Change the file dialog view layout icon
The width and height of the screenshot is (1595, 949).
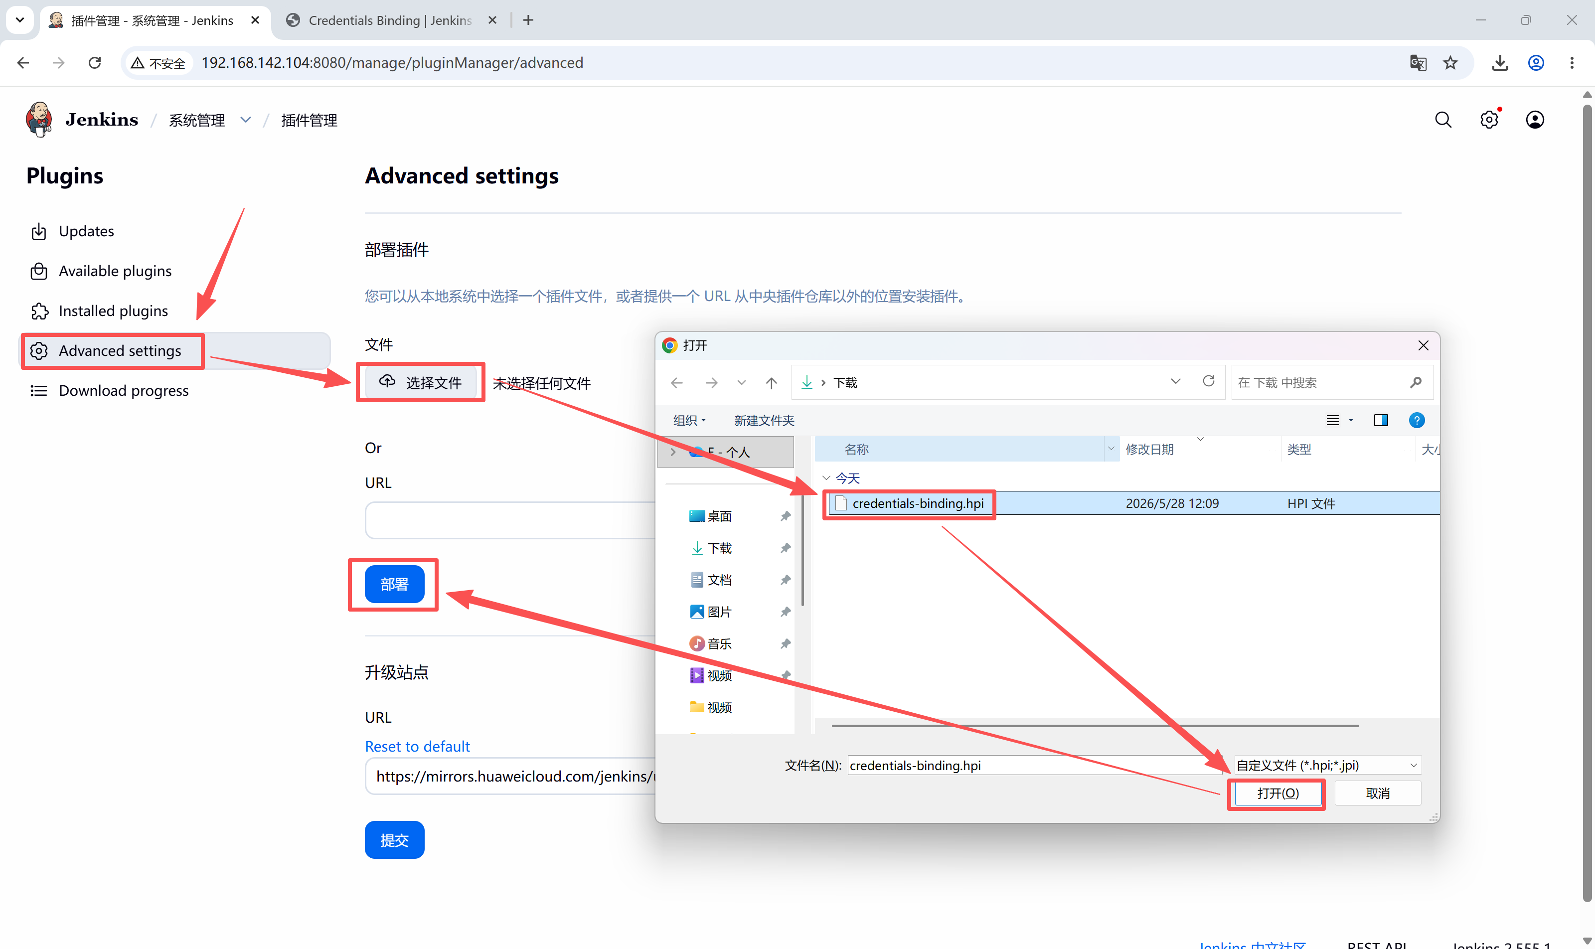[x=1332, y=420]
